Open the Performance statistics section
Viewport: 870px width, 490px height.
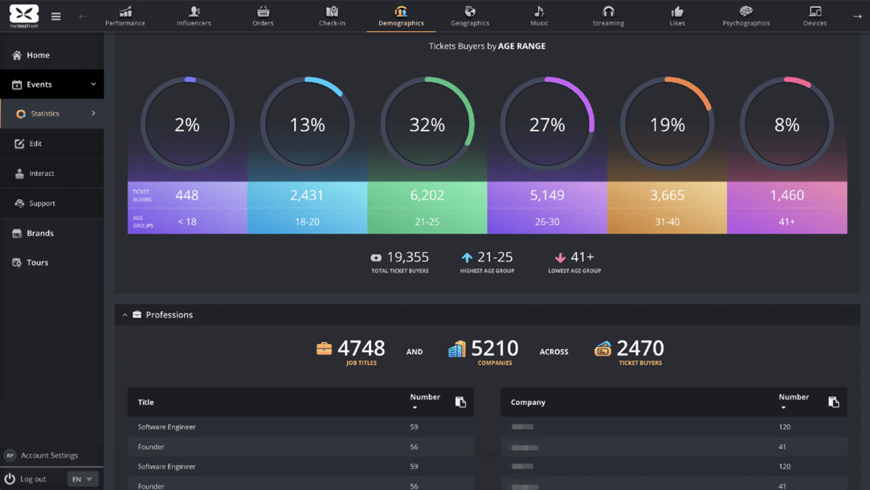[x=125, y=16]
